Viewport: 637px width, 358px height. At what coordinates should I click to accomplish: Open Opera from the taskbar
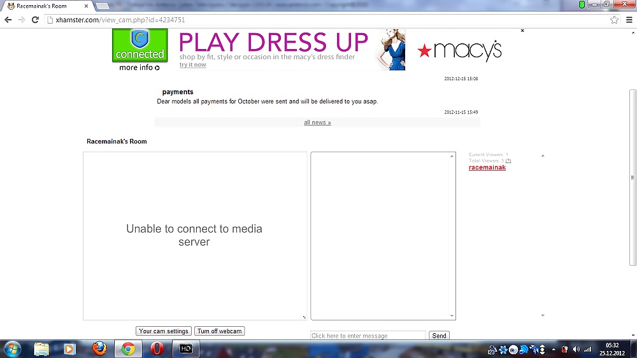coord(157,348)
